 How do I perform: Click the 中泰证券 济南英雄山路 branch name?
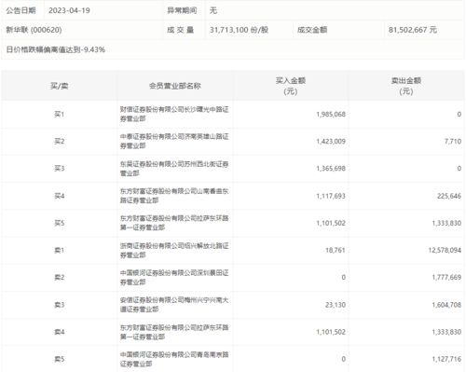pos(174,141)
